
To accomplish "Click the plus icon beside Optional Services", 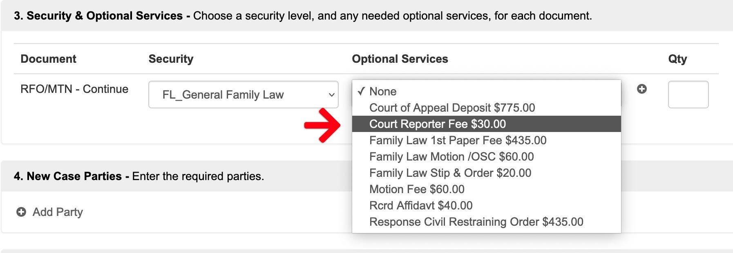I will click(642, 89).
